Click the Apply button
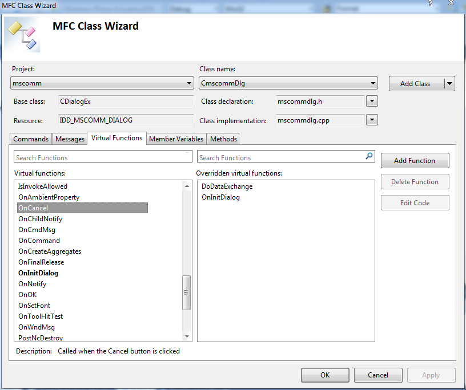This screenshot has width=466, height=390. [x=431, y=375]
